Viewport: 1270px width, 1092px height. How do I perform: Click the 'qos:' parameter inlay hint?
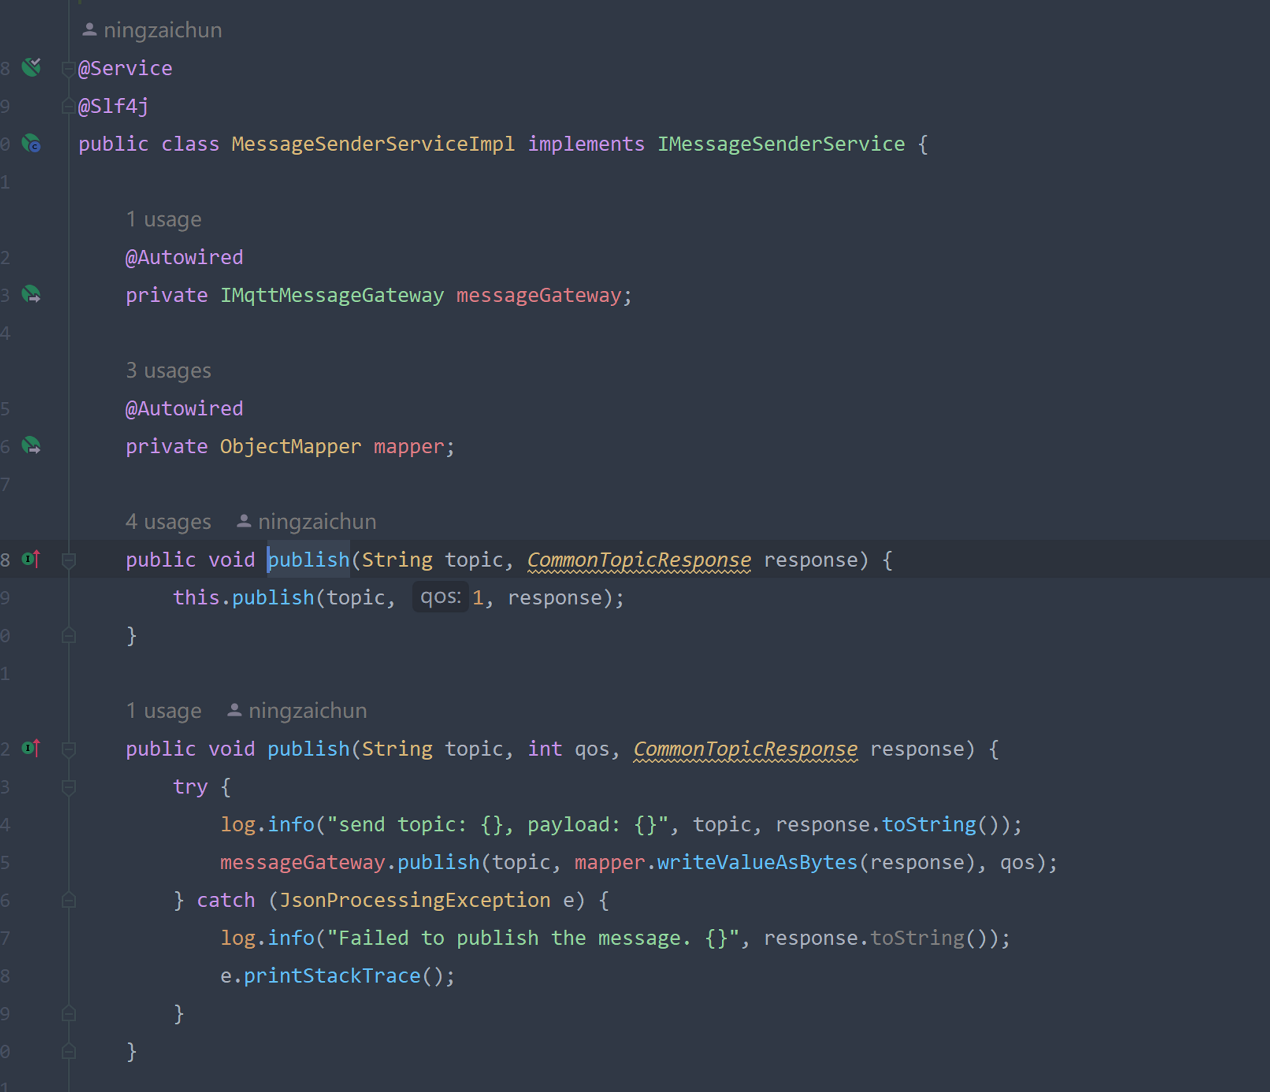coord(440,597)
